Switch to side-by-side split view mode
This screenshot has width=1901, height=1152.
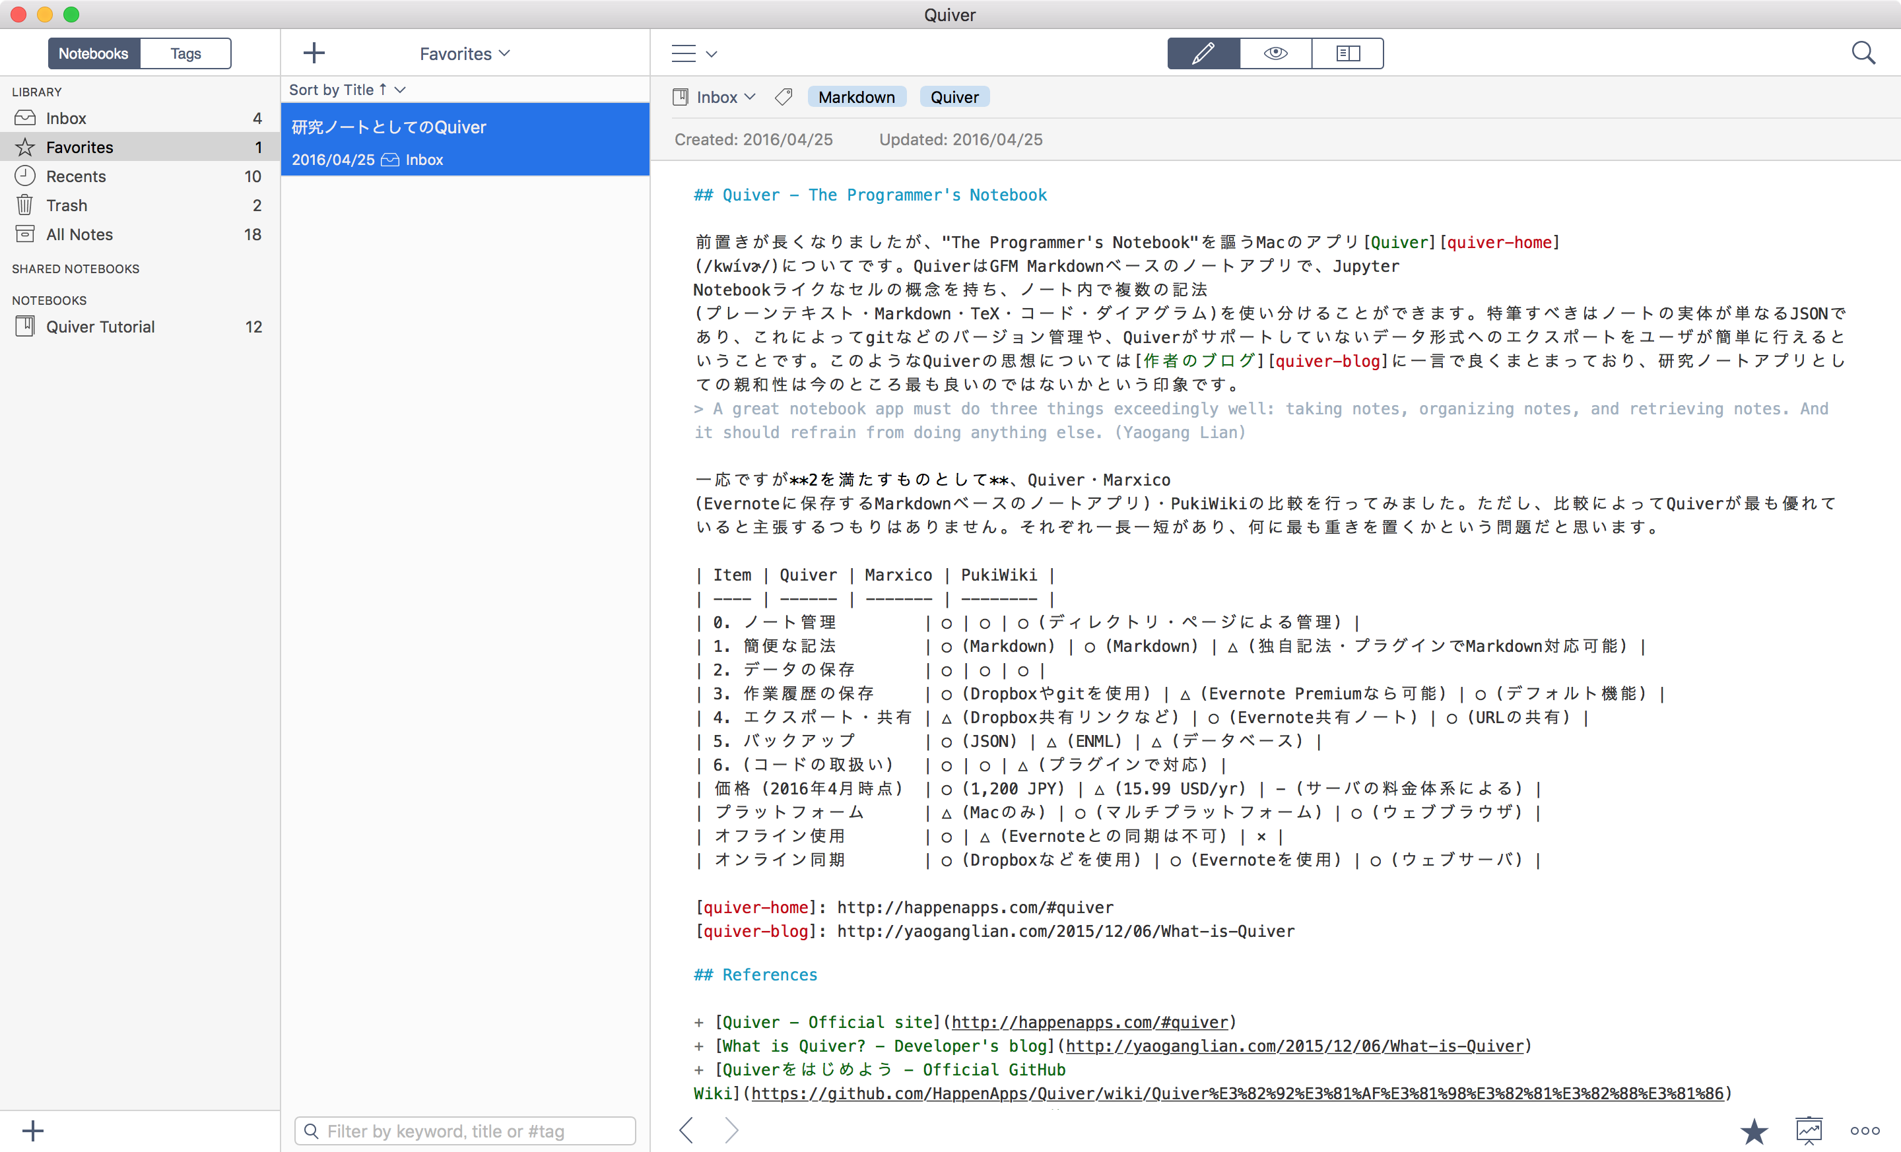[1347, 53]
